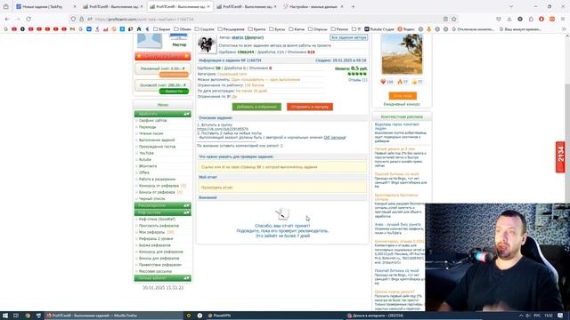Open the Windows Start menu
This screenshot has width=570, height=320.
point(5,316)
